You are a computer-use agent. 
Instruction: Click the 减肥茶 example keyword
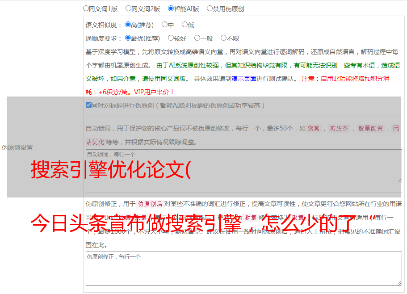[x=339, y=128]
